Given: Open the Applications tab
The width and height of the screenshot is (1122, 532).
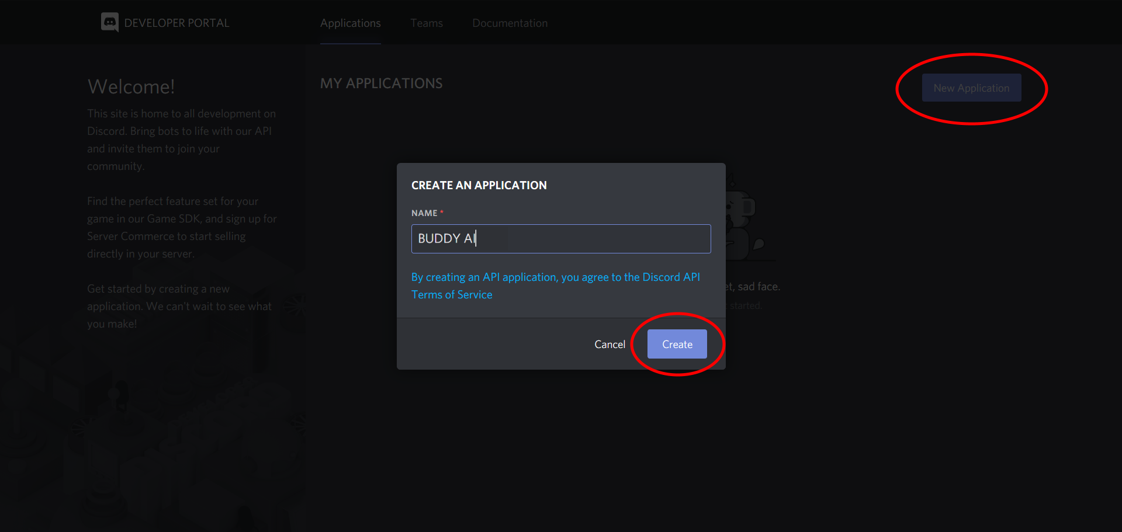Looking at the screenshot, I should [350, 23].
